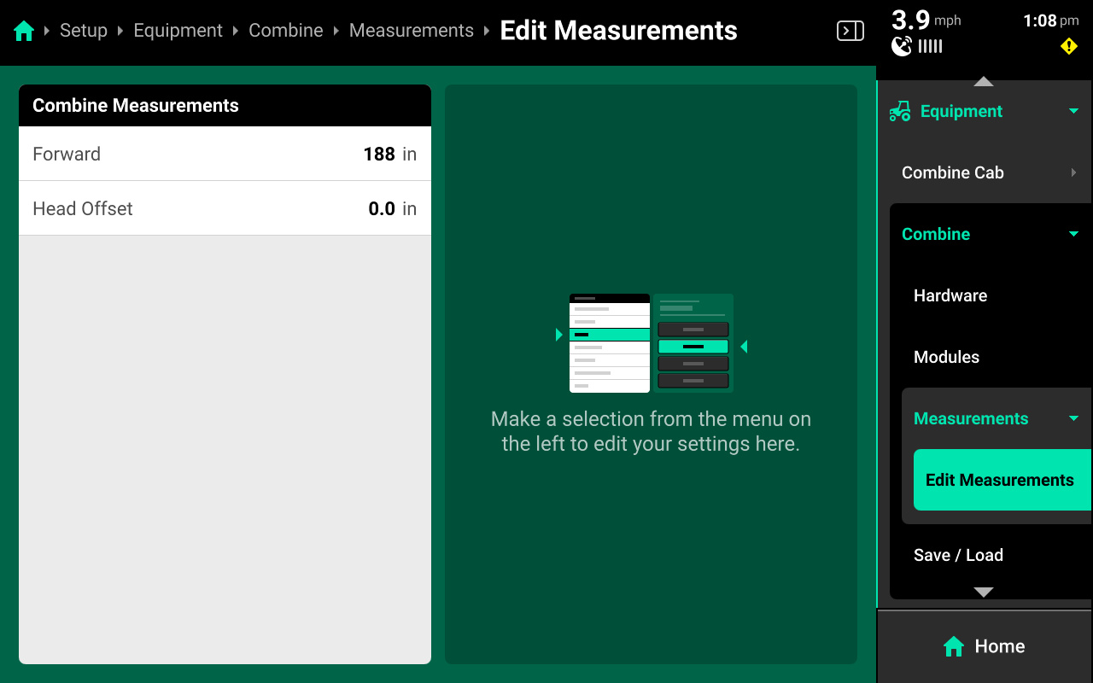Open the Hardware menu item
Viewport: 1093px width, 683px height.
click(x=950, y=296)
